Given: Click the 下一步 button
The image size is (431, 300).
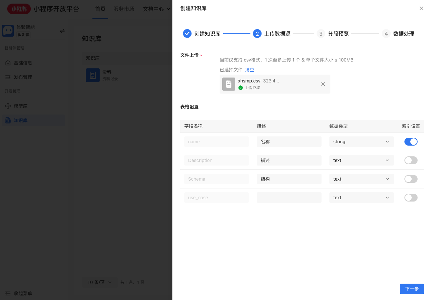Looking at the screenshot, I should pos(412,289).
